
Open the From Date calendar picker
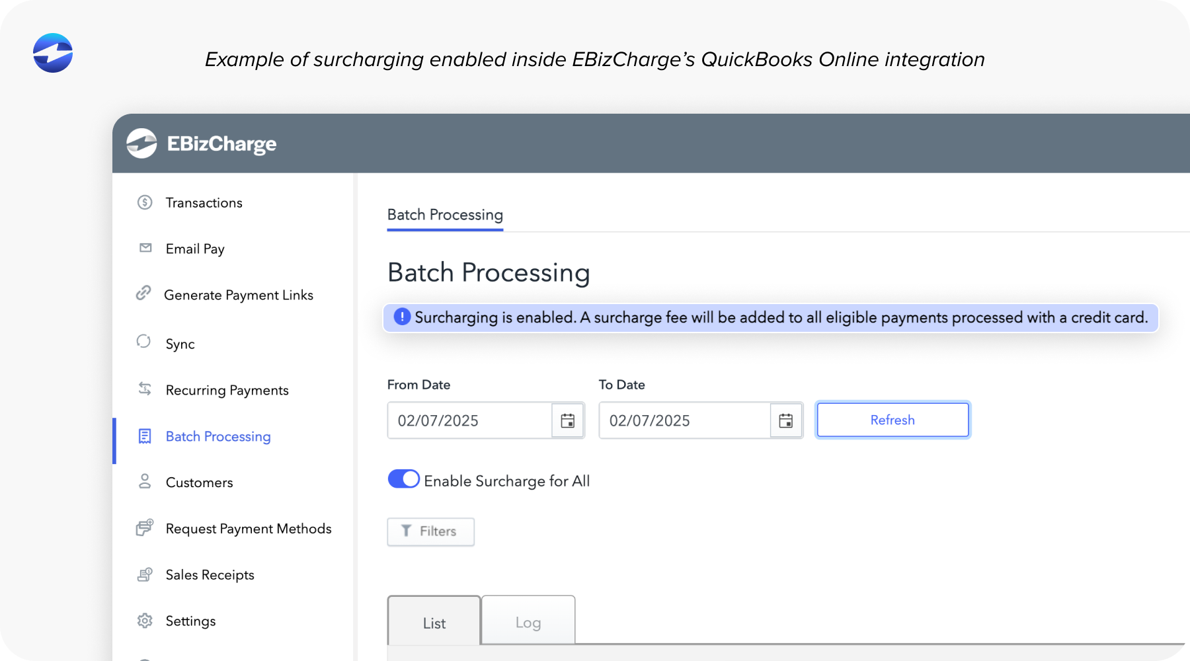pyautogui.click(x=567, y=420)
